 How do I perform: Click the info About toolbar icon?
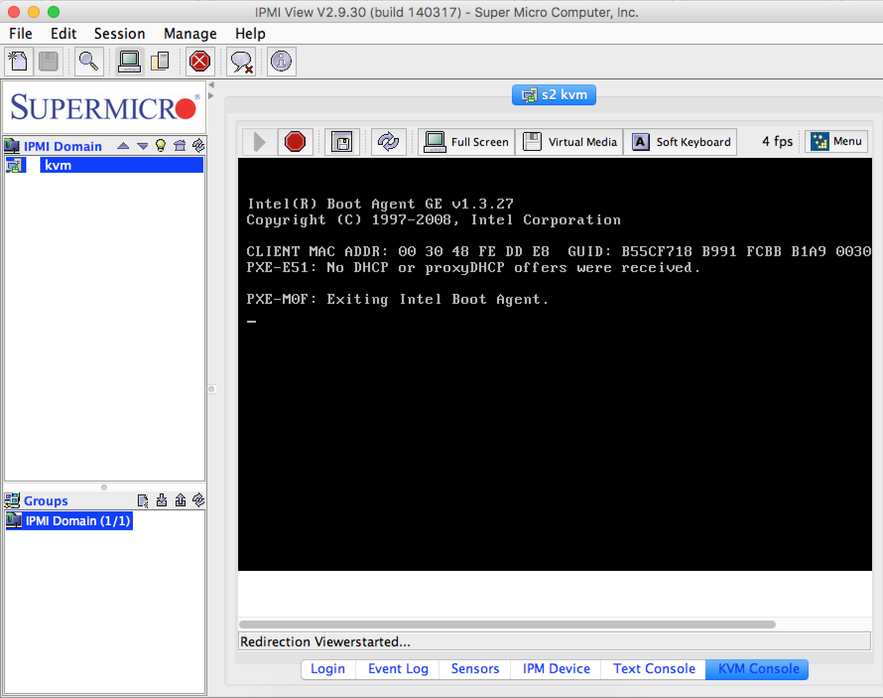pos(281,62)
